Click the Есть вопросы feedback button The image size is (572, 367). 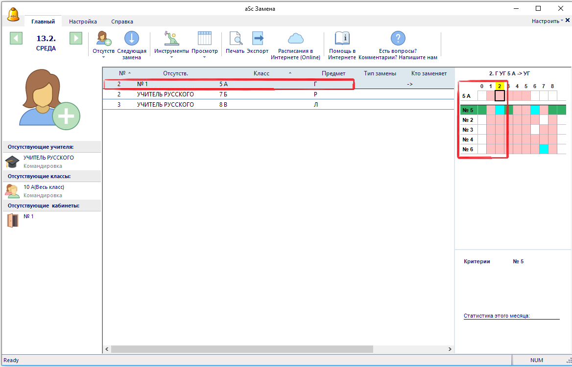398,39
